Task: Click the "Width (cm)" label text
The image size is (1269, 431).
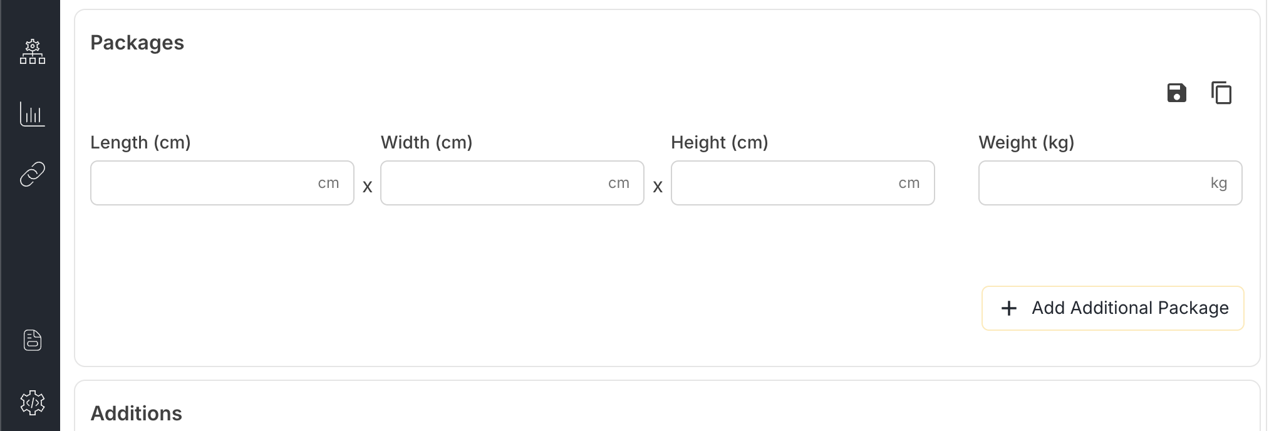Action: click(x=427, y=142)
